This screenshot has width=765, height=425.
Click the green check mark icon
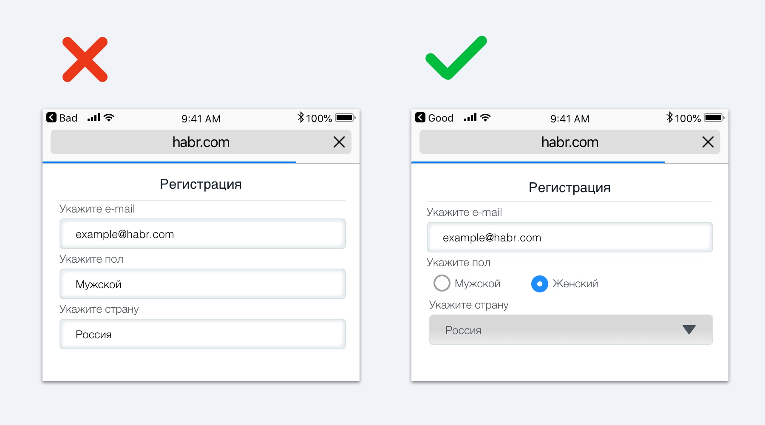(456, 58)
